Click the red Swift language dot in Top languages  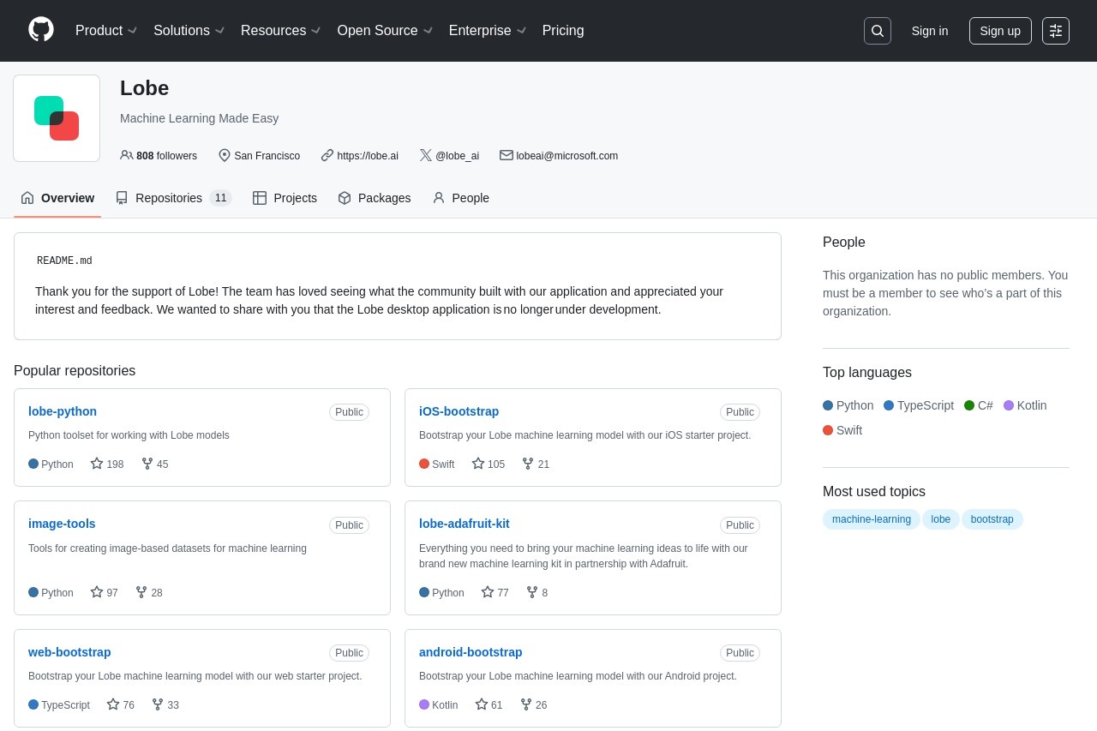[x=828, y=430]
